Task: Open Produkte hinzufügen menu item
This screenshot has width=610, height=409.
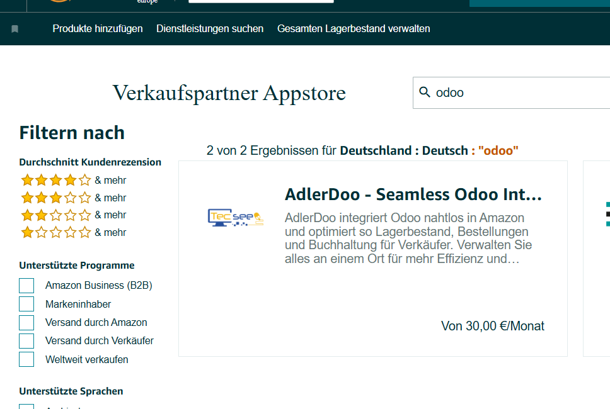Action: pyautogui.click(x=98, y=29)
